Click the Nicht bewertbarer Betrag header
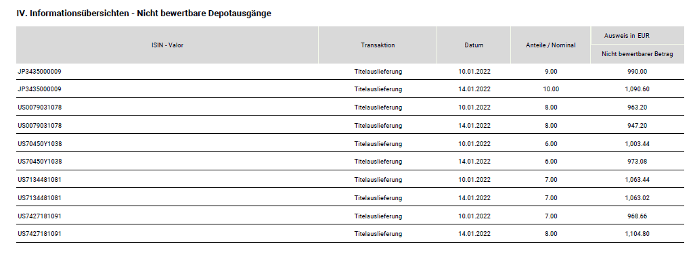This screenshot has height=263, width=693. (638, 54)
